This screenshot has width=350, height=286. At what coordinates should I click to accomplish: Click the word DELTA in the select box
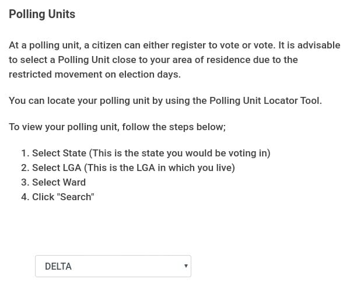pyautogui.click(x=58, y=266)
